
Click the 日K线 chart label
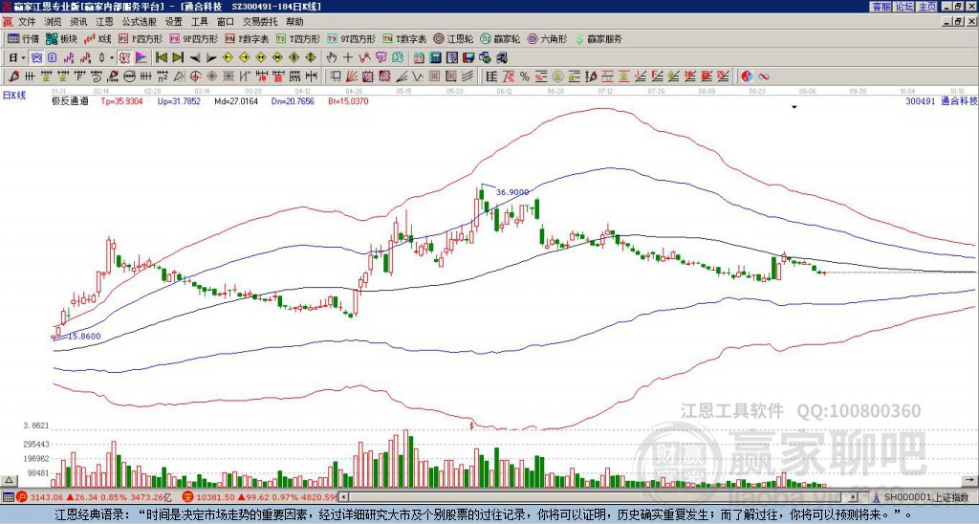point(14,96)
